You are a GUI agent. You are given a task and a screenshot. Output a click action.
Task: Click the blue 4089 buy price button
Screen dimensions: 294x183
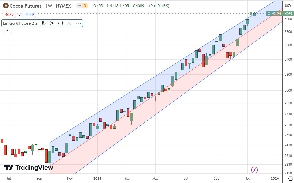coord(29,14)
